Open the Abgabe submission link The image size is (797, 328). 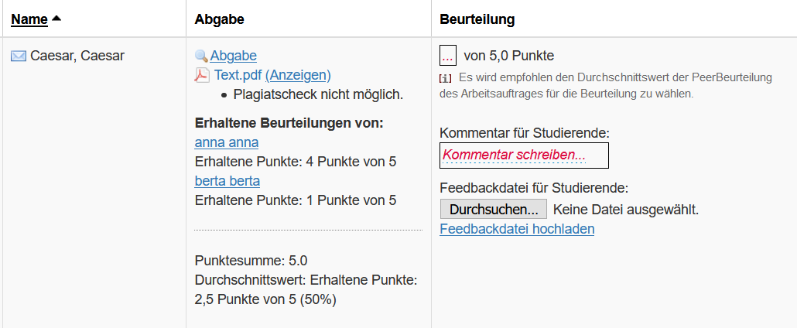coord(234,56)
